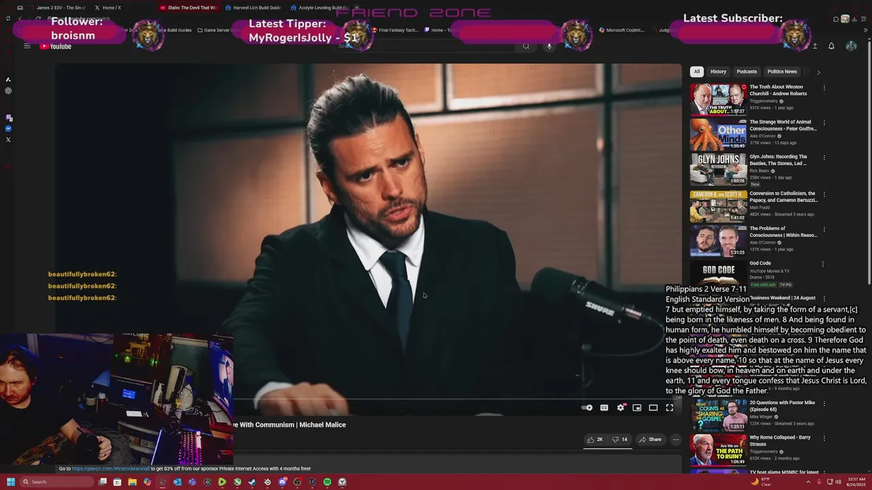Click the YouTube search magnifier icon
Screen dimensions: 872x490
(x=526, y=46)
